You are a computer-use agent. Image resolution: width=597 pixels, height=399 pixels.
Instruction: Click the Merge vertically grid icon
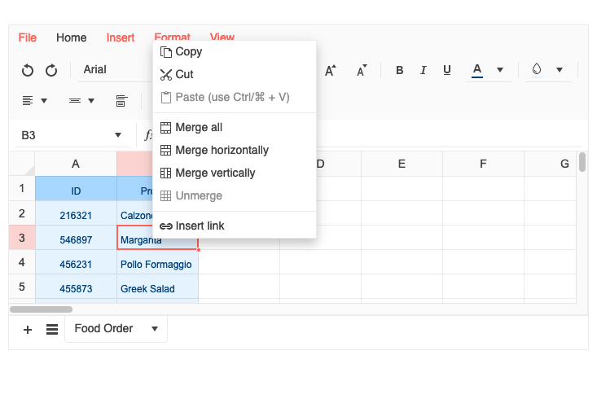pos(165,173)
